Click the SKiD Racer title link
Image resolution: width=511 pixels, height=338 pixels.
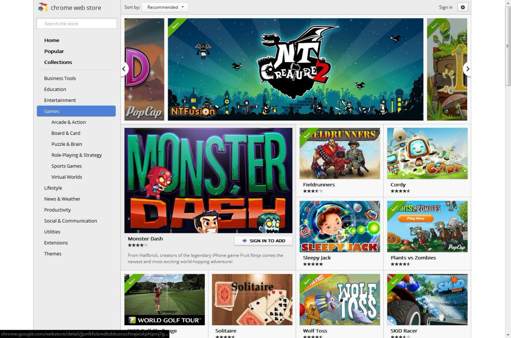click(x=404, y=331)
